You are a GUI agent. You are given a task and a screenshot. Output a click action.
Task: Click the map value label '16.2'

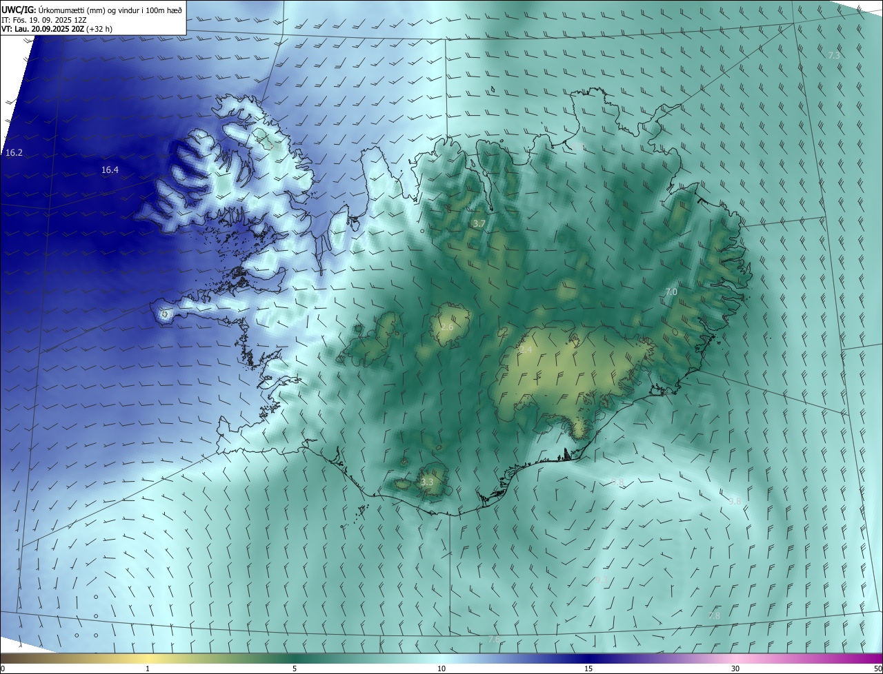[x=14, y=152]
